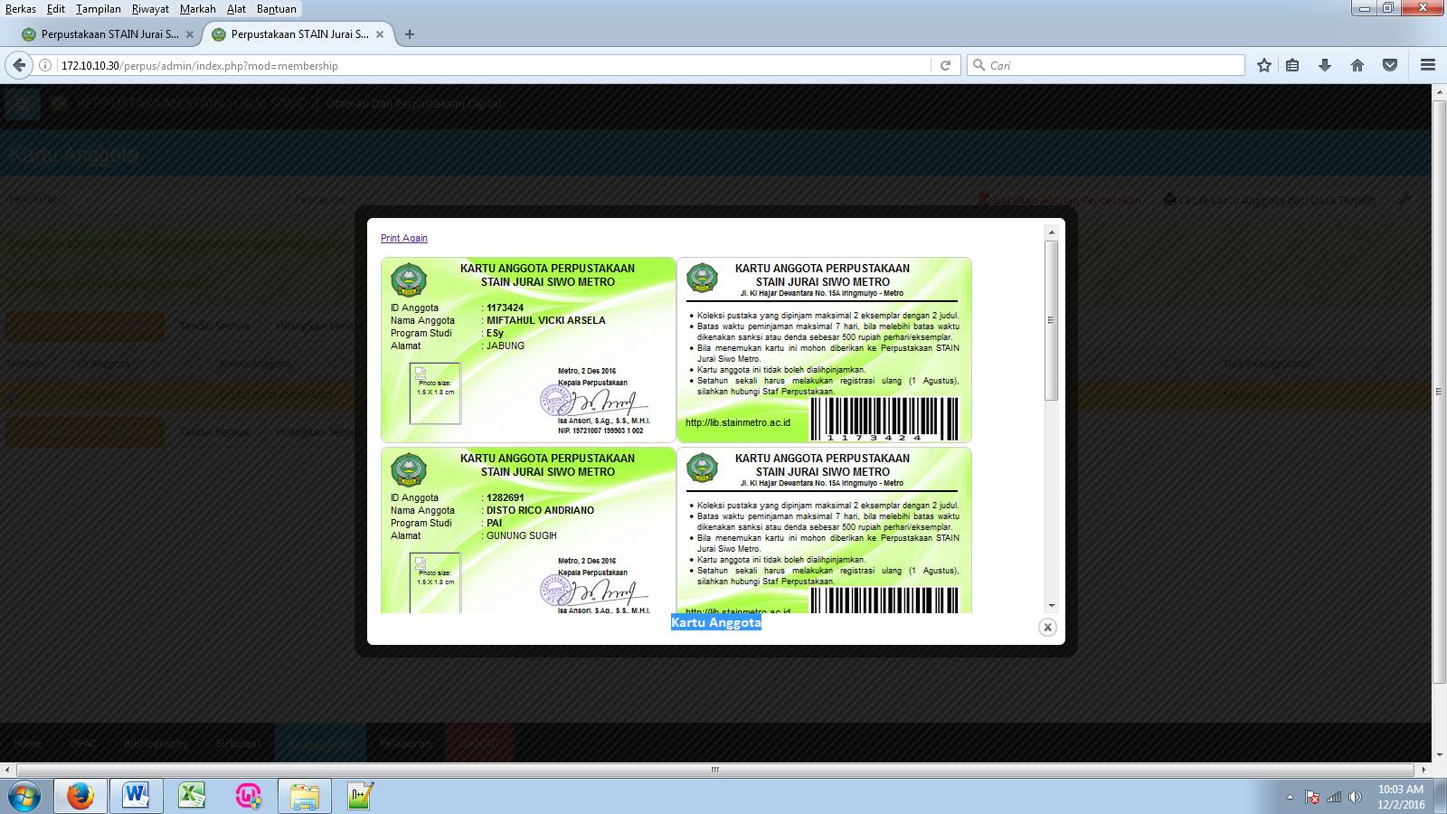Click the browser Back arrow button
The width and height of the screenshot is (1447, 814).
19,65
